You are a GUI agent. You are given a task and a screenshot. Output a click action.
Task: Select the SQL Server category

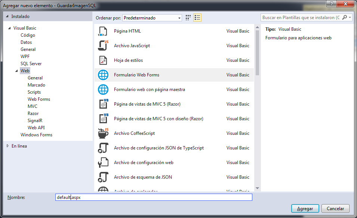click(x=31, y=64)
